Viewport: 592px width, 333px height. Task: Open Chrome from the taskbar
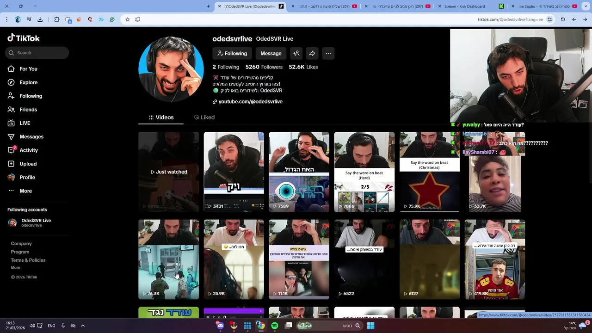point(261,326)
